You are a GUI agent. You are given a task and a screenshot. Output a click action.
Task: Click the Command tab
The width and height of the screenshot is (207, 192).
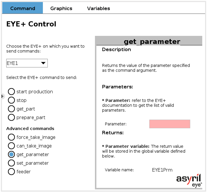(x=23, y=8)
